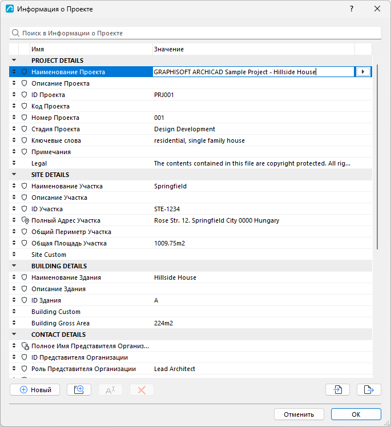
Task: Click the shield icon beside ID Здания
Action: [24, 300]
